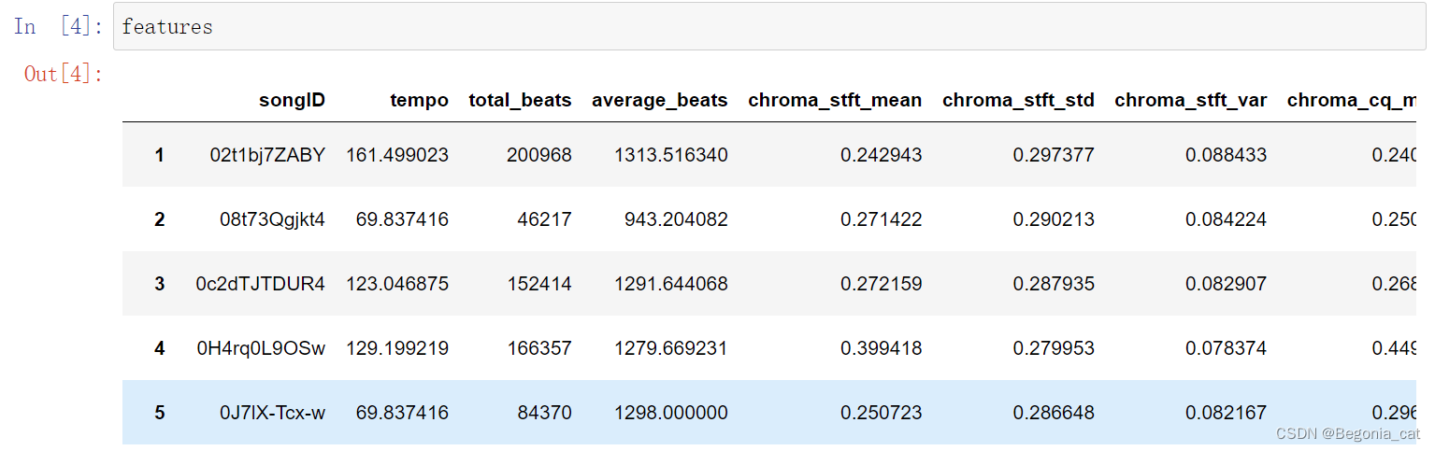Click chroma_stft_var value 0.082907

tap(1227, 284)
